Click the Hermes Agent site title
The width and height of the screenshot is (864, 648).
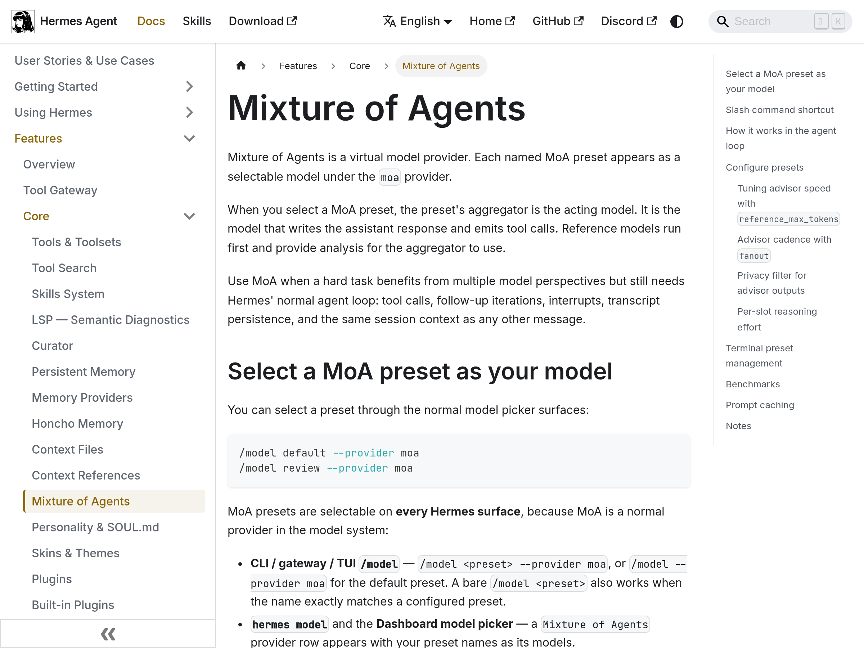78,22
